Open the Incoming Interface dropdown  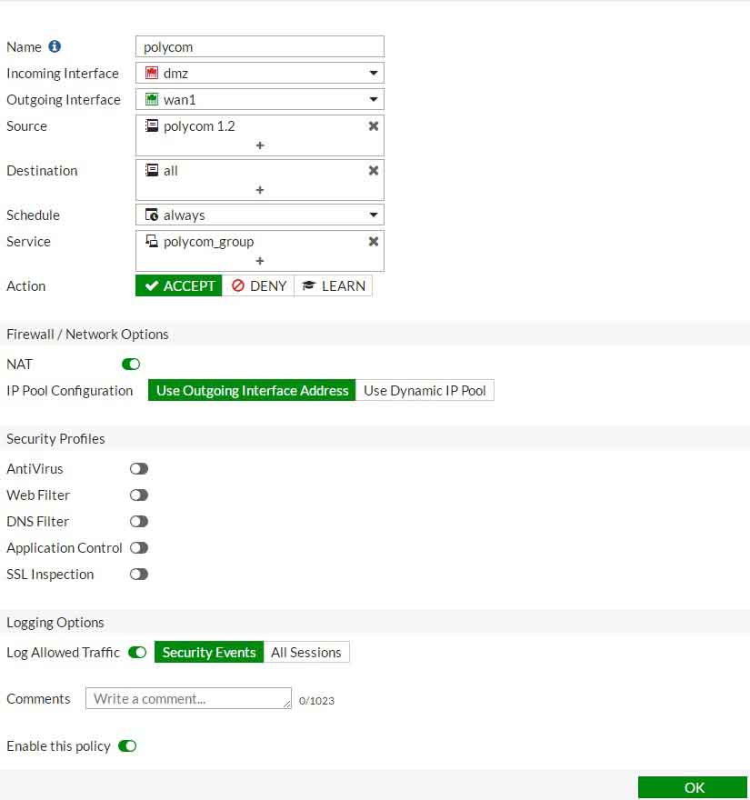pyautogui.click(x=374, y=73)
